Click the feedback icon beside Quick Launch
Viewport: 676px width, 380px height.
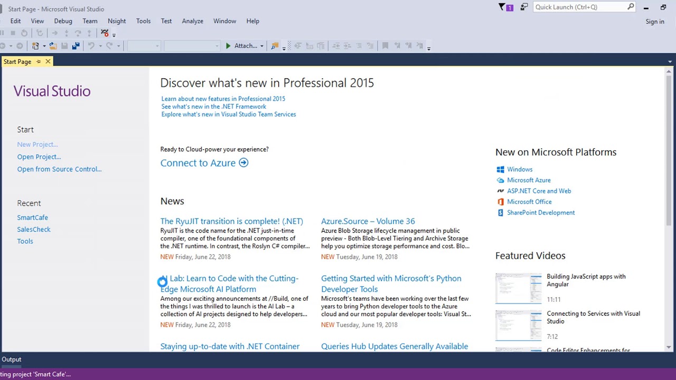[x=524, y=7]
